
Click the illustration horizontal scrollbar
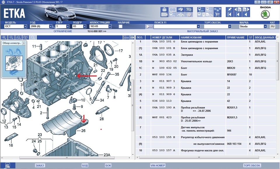tap(67, 158)
